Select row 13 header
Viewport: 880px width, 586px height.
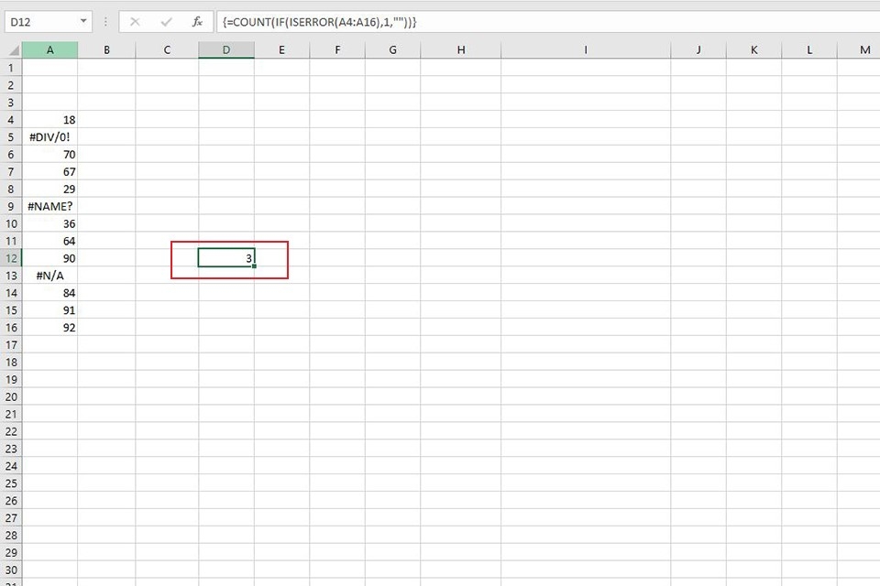click(x=11, y=276)
